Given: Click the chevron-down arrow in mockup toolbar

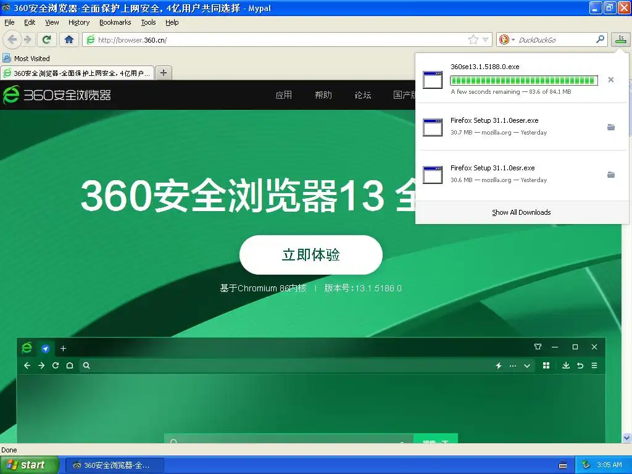Looking at the screenshot, I should coord(527,366).
